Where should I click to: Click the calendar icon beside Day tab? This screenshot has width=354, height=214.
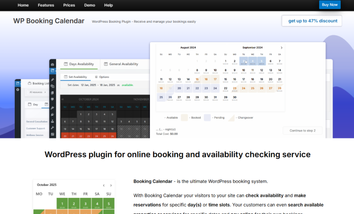pos(29,104)
